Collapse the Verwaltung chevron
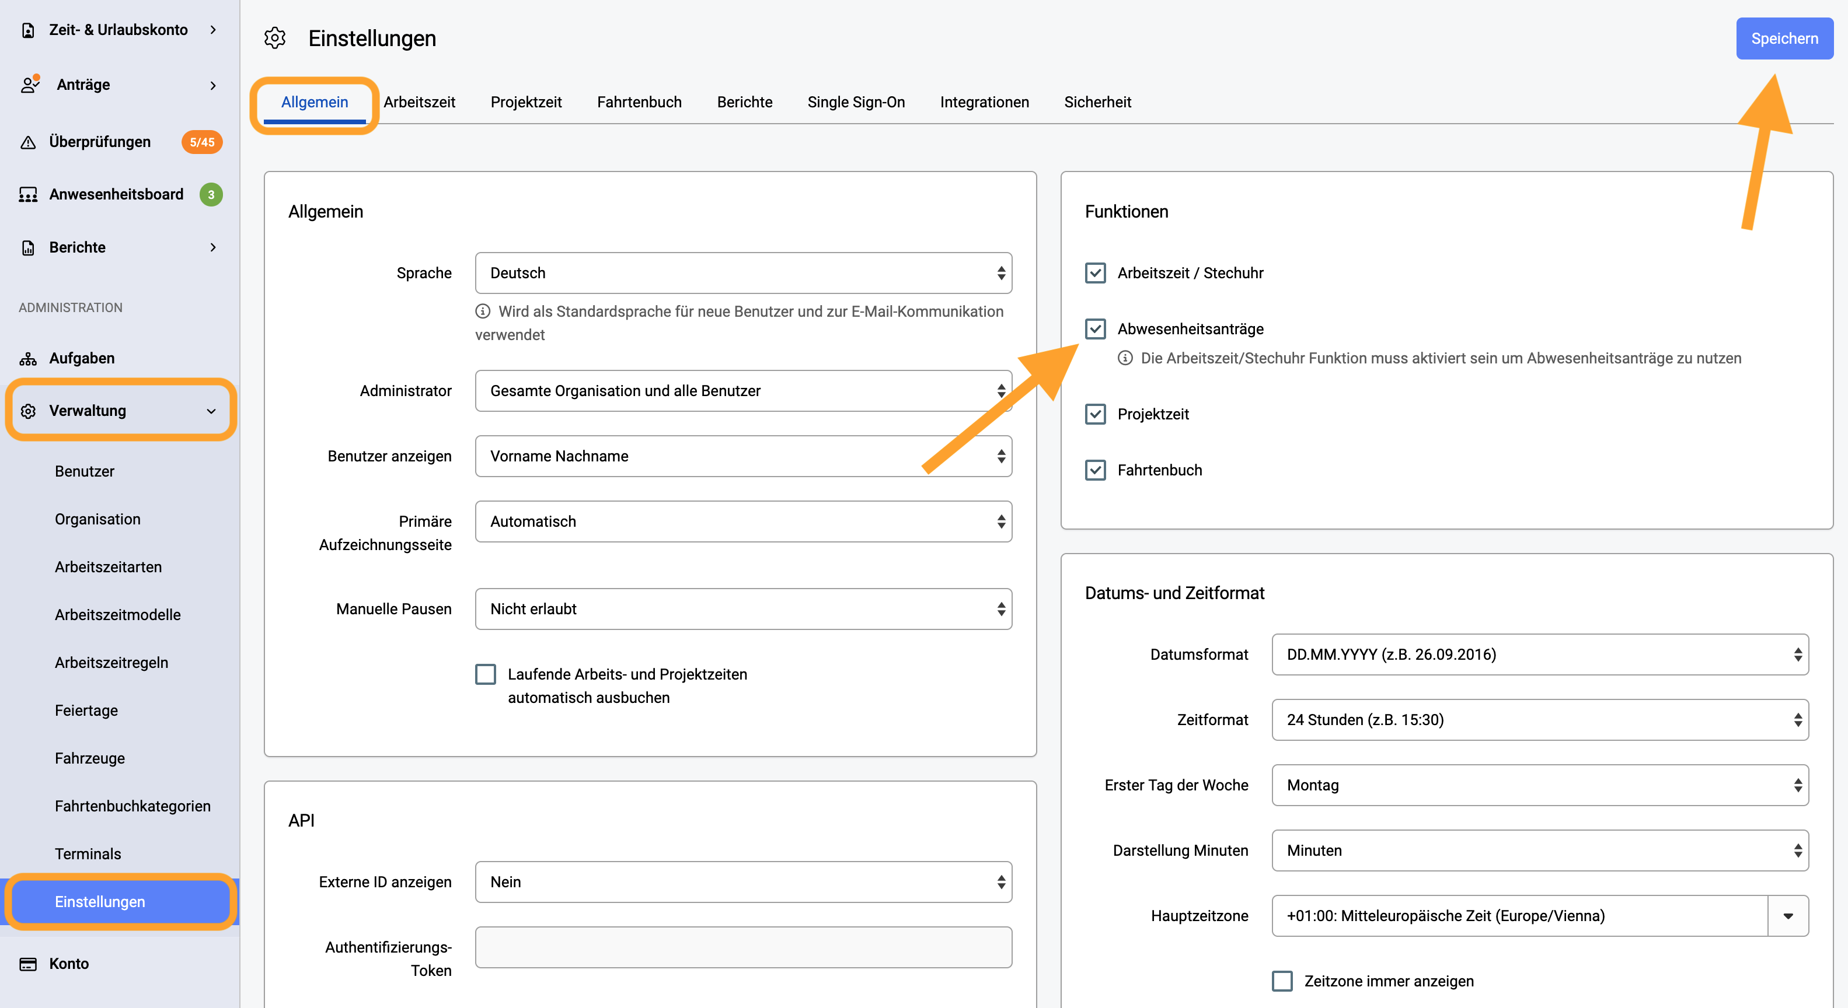Viewport: 1848px width, 1008px height. 211,411
